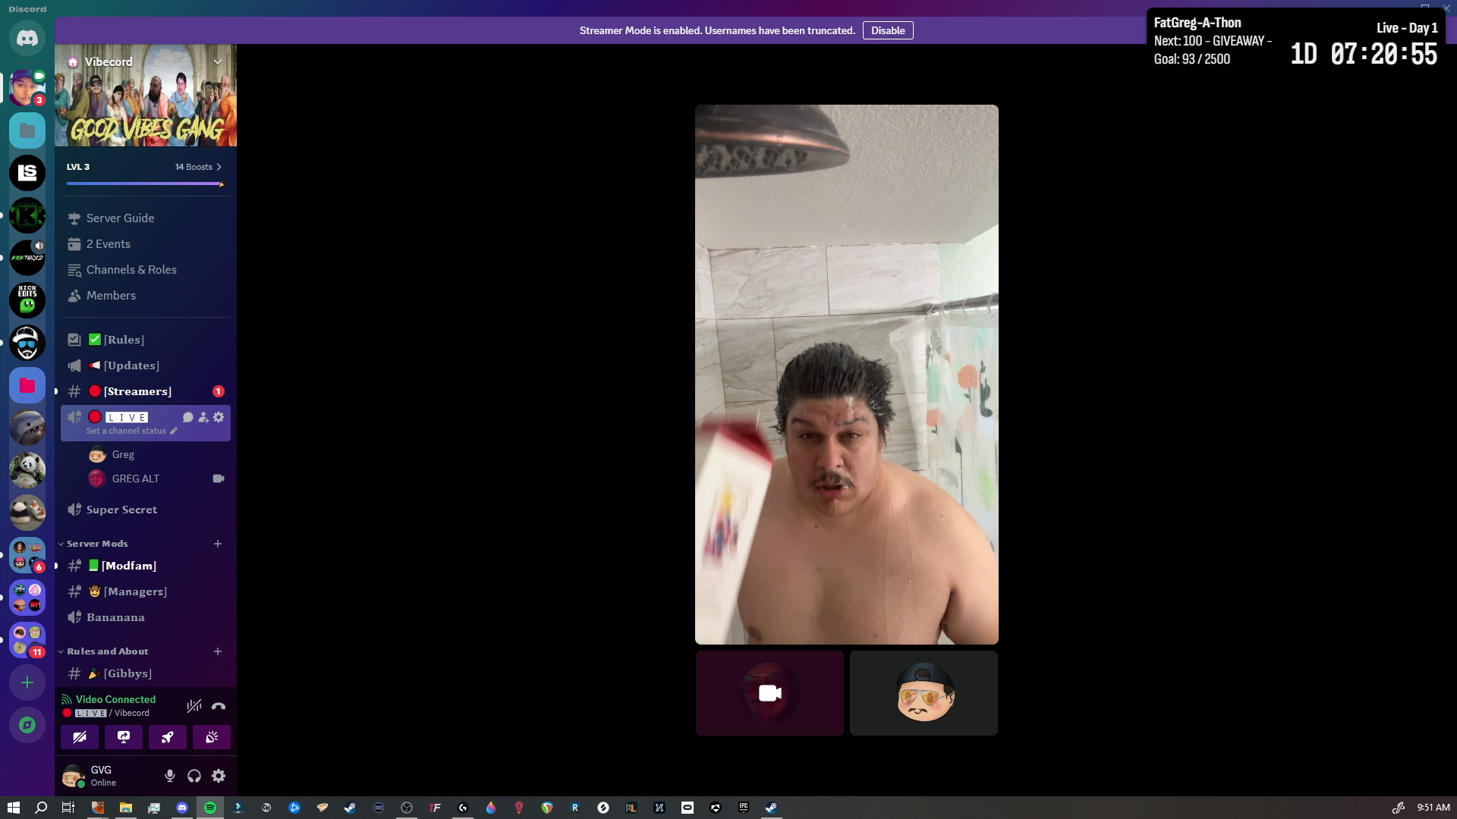Image resolution: width=1457 pixels, height=819 pixels.
Task: Expand Vibecord server dropdown menu
Action: click(x=218, y=62)
